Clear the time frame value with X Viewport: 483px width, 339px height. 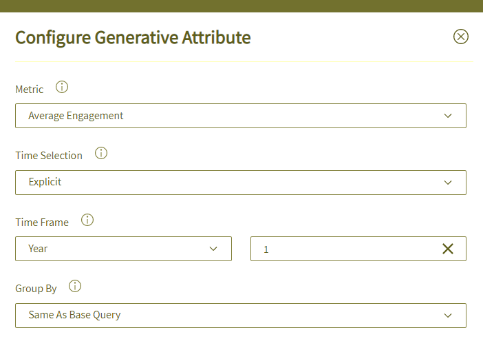click(448, 249)
